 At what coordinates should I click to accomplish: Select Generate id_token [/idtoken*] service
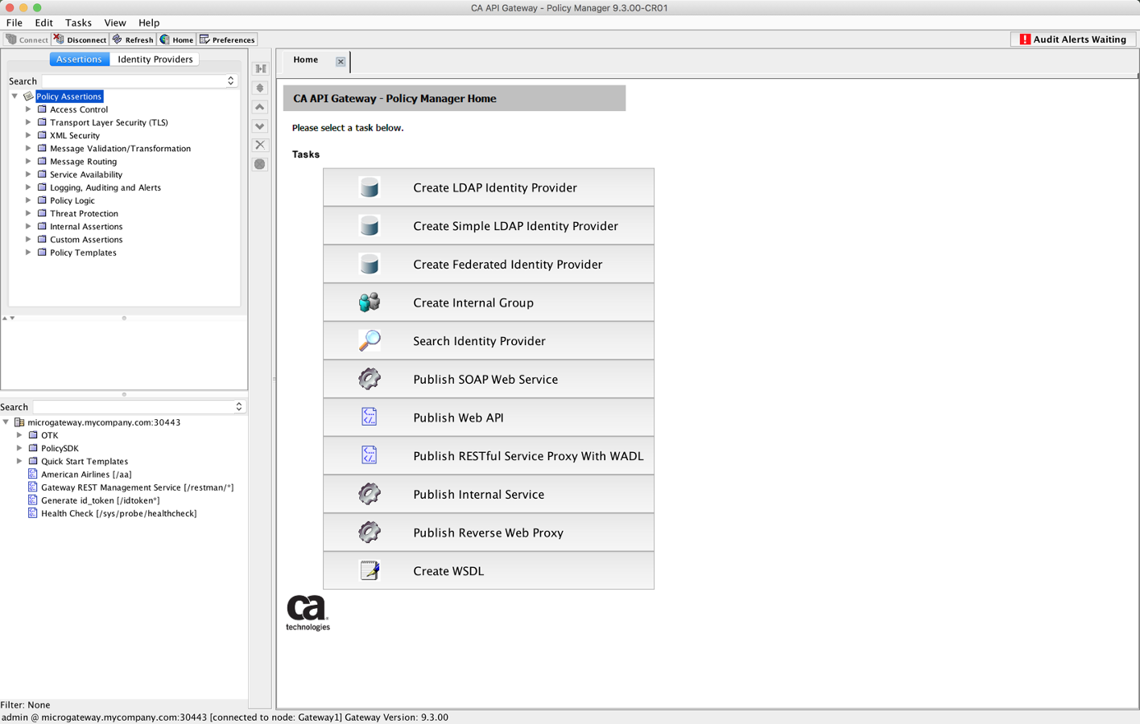coord(101,500)
